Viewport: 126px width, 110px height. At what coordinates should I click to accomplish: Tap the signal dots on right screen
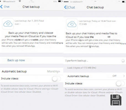tap(66, 2)
